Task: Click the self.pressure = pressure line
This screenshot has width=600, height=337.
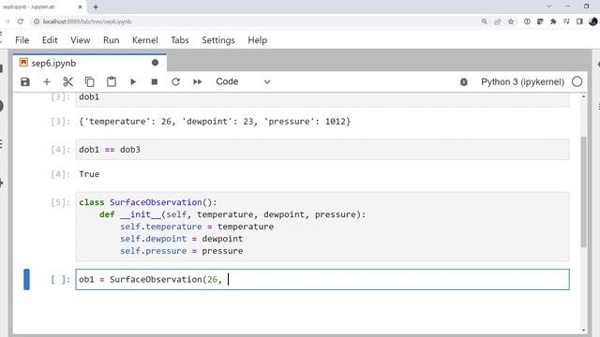Action: click(181, 251)
